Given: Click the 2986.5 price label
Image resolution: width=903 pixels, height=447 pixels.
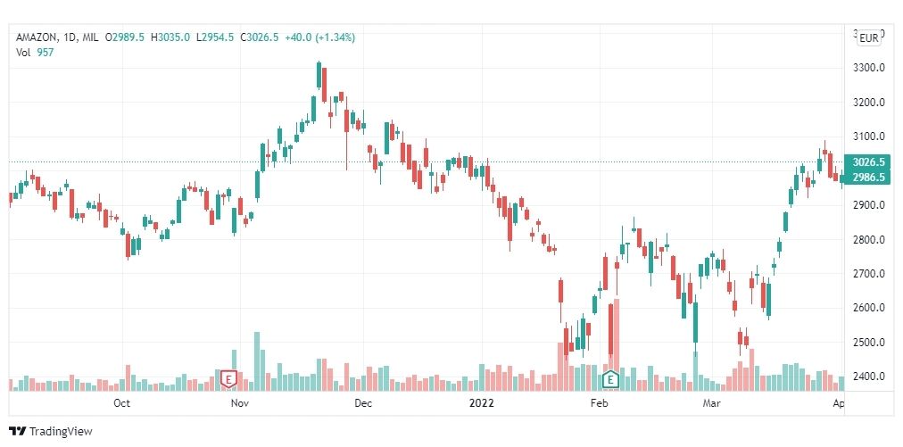Looking at the screenshot, I should pyautogui.click(x=866, y=178).
